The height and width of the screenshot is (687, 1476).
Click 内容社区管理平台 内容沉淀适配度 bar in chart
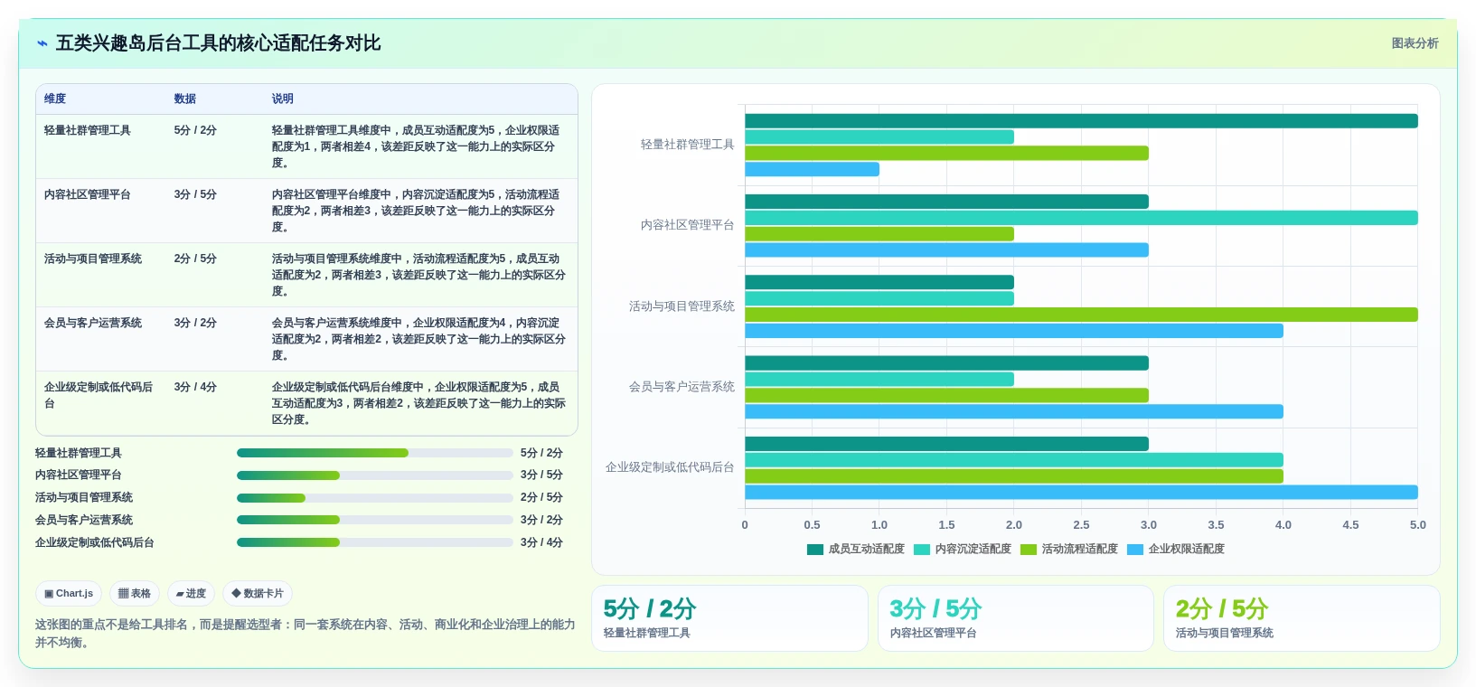pos(1081,218)
